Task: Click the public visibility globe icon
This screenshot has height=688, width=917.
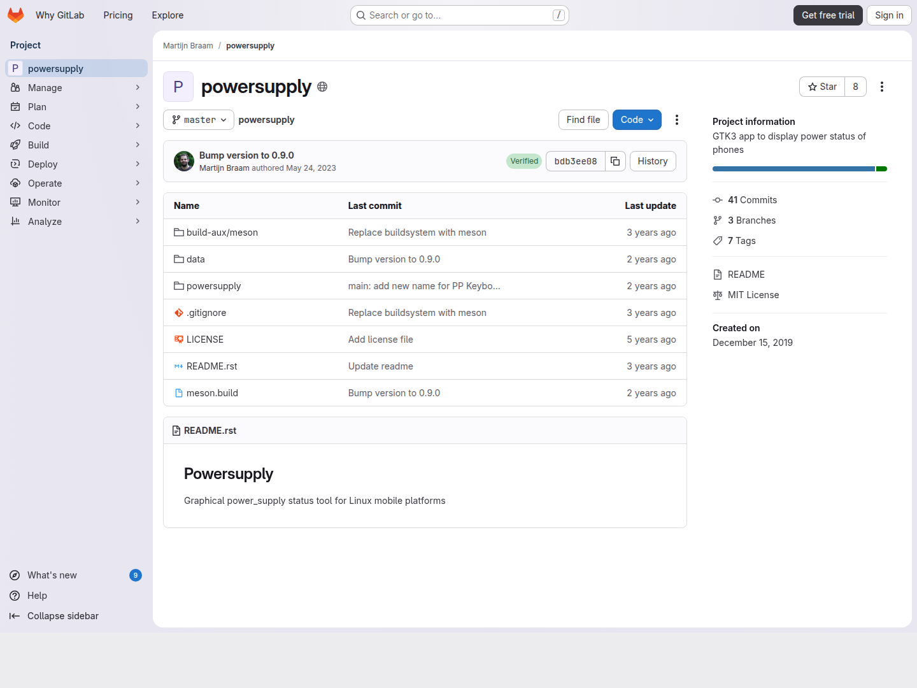Action: [x=322, y=87]
